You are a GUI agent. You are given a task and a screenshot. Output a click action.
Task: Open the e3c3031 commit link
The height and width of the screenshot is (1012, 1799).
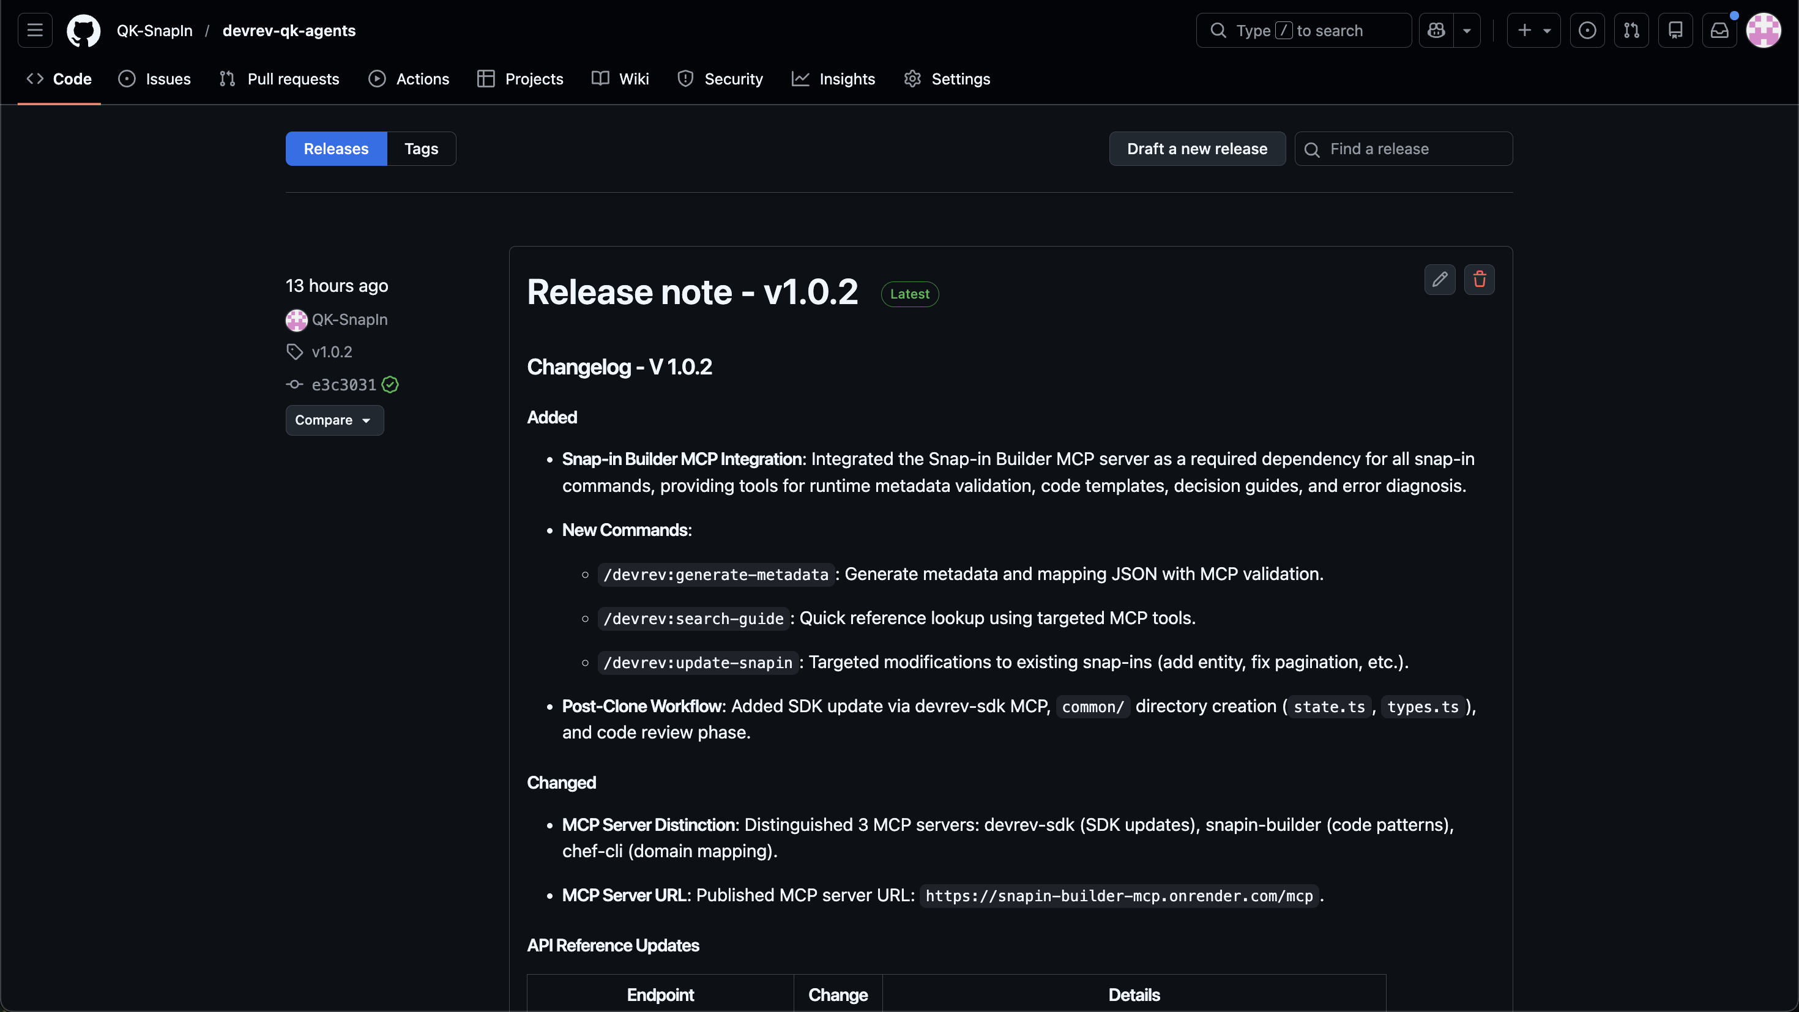point(344,385)
